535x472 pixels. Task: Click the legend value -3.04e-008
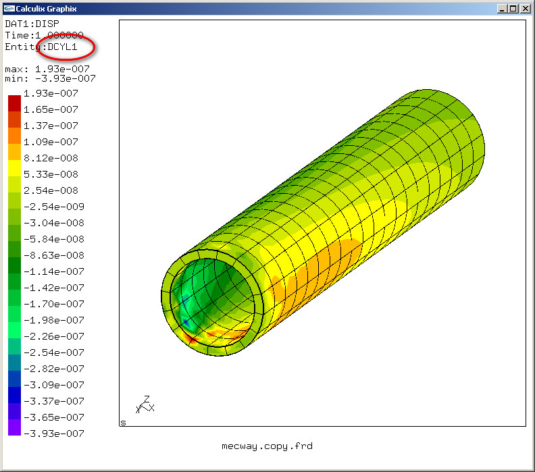(54, 223)
